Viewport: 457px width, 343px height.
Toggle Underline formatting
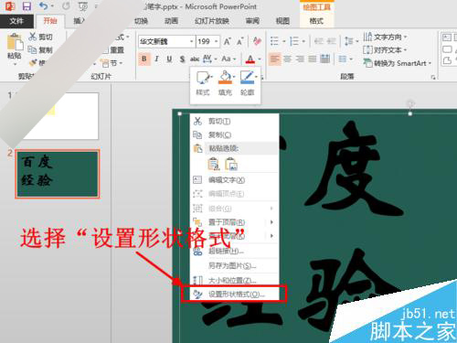[169, 59]
